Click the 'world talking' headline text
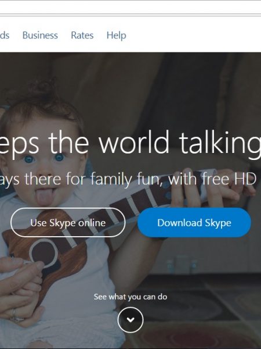This screenshot has width=261, height=349. (x=179, y=143)
